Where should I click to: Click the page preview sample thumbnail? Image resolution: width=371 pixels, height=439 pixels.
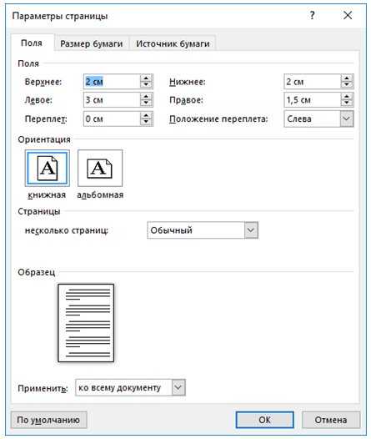pyautogui.click(x=86, y=323)
